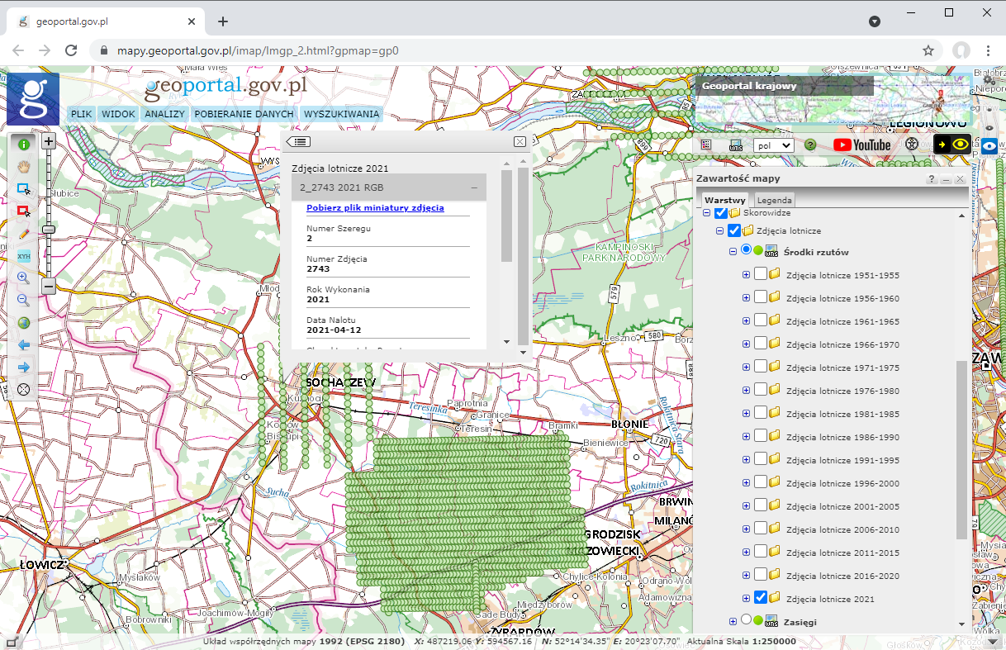The width and height of the screenshot is (1006, 650).
Task: Click the crossed-circle clear tool icon
Action: tap(24, 389)
